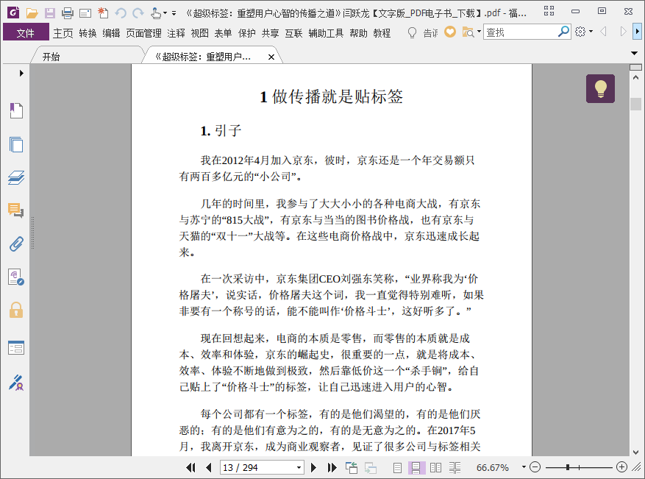
Task: Jump to the last page
Action: [332, 467]
